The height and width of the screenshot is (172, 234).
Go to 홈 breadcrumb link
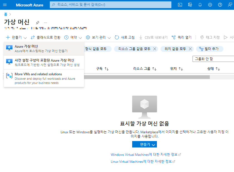[6, 14]
